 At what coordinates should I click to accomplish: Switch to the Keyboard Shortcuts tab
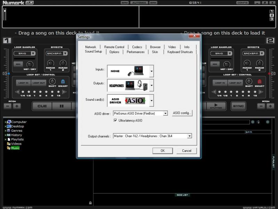(x=180, y=52)
